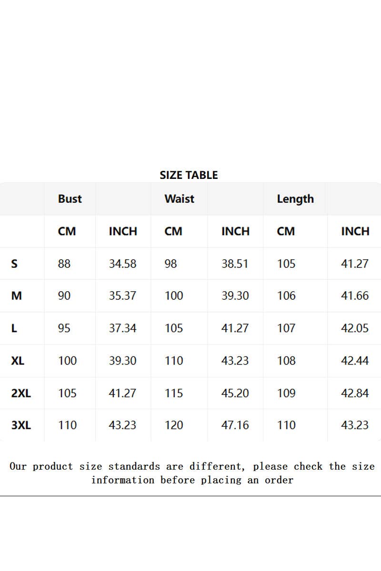Click the 47.16 inch waist cell
The height and width of the screenshot is (571, 381).
[235, 425]
